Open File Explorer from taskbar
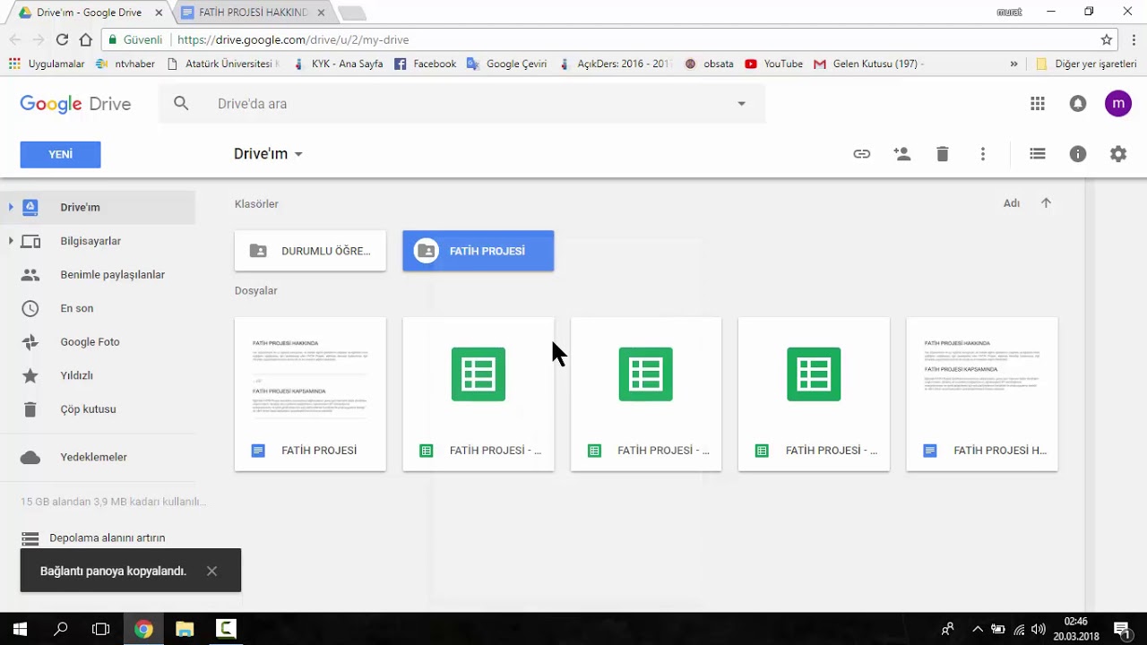Image resolution: width=1147 pixels, height=645 pixels. (x=185, y=629)
